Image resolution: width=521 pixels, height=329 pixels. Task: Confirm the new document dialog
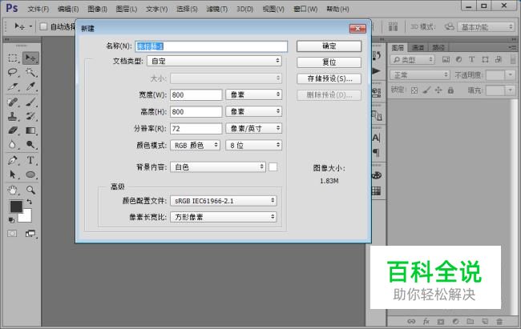pos(329,46)
